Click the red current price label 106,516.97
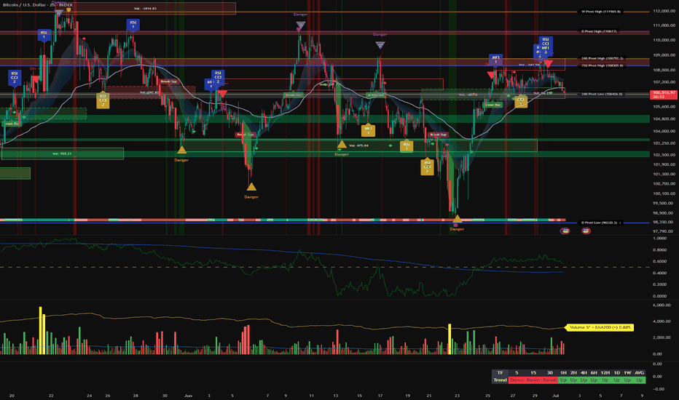Screen dimensions: 679x400 coord(664,95)
